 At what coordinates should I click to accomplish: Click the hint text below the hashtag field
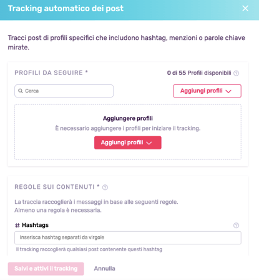[89, 249]
